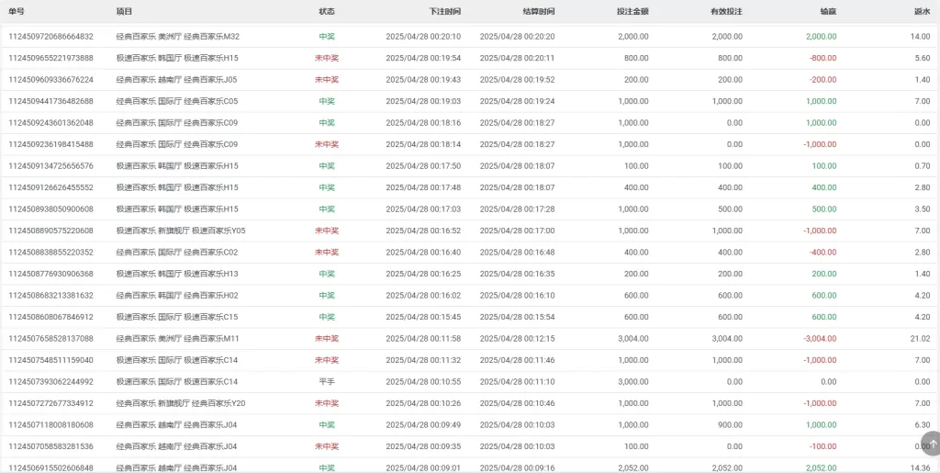Screen dimensions: 940x473
Task: Click the 平手 status cell
Action: (327, 382)
